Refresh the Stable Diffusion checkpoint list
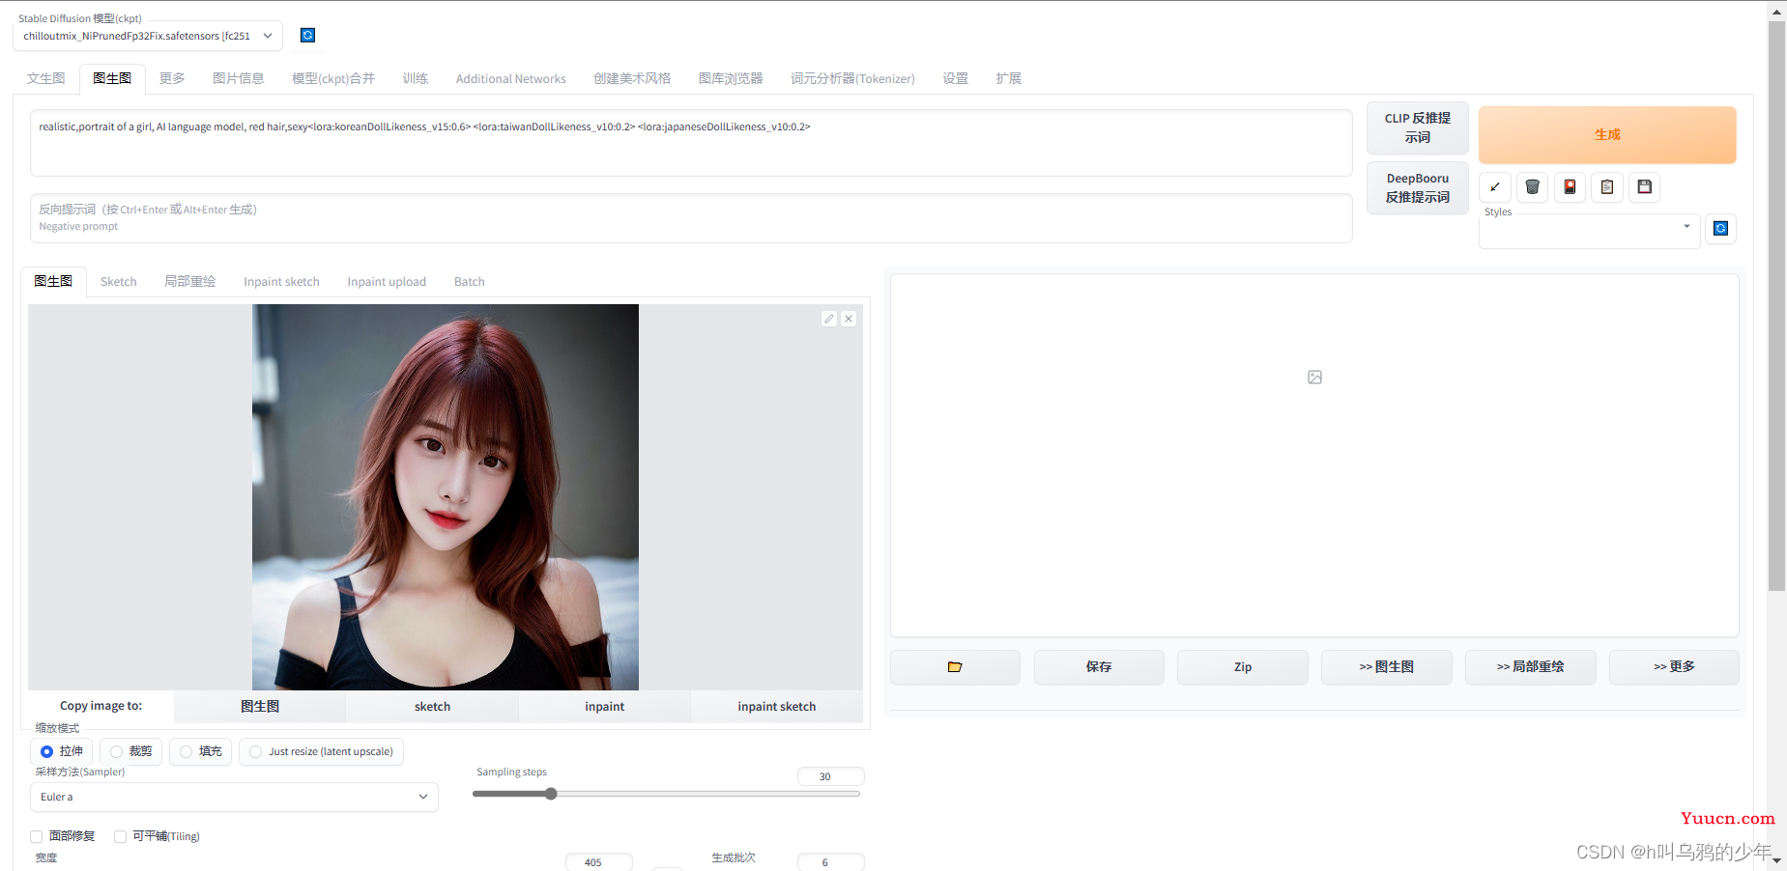 pyautogui.click(x=307, y=36)
